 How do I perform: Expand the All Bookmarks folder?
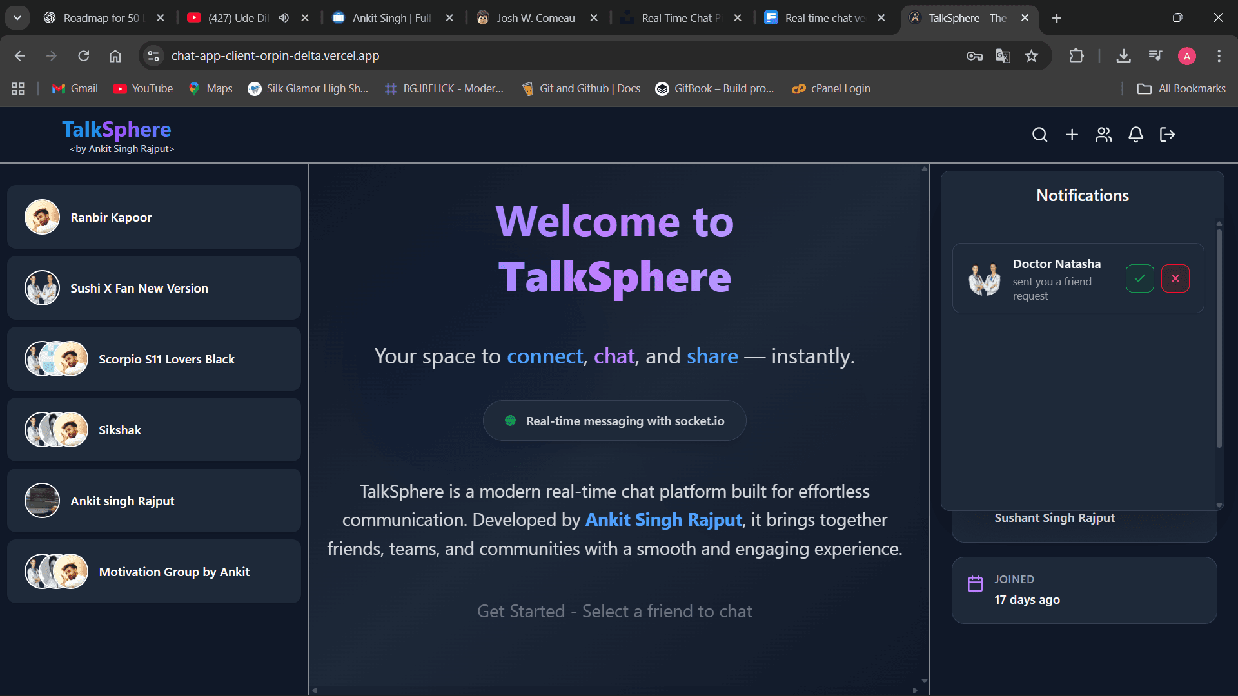pos(1181,88)
